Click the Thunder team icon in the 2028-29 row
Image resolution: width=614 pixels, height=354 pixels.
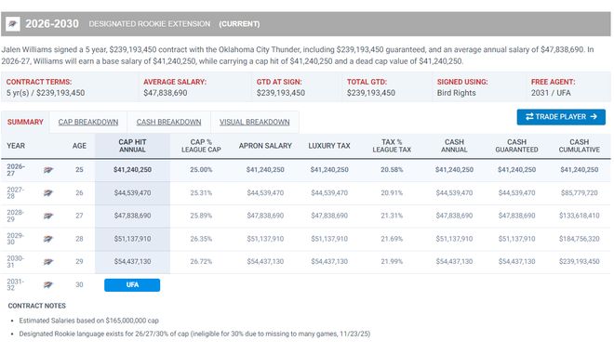click(x=48, y=216)
